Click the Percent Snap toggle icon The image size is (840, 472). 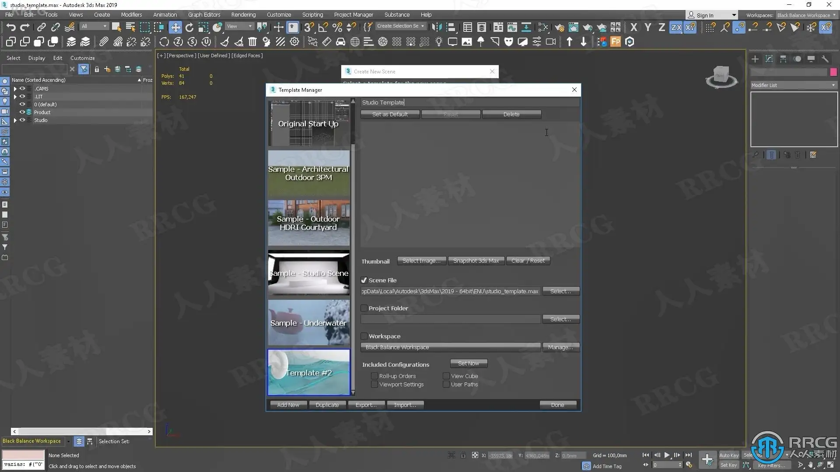pos(337,27)
